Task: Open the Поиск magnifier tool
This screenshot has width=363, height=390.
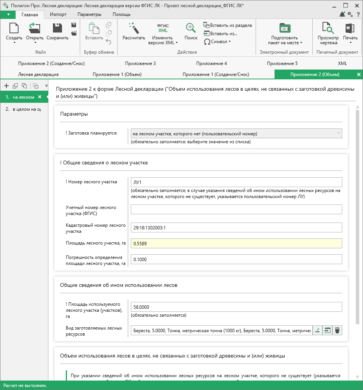Action: coord(191,28)
